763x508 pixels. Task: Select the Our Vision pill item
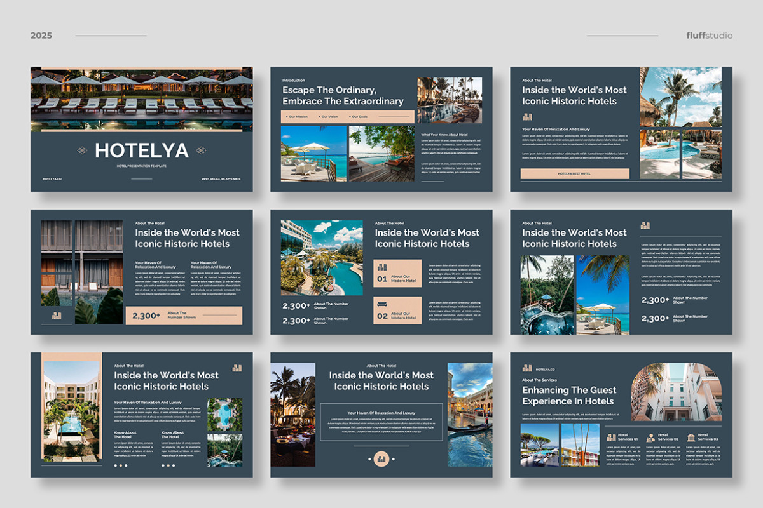(329, 117)
